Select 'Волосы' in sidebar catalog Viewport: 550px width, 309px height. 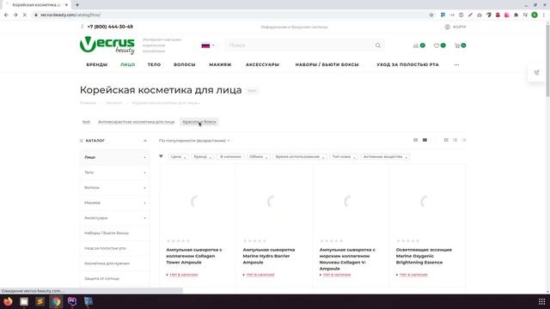tap(114, 188)
